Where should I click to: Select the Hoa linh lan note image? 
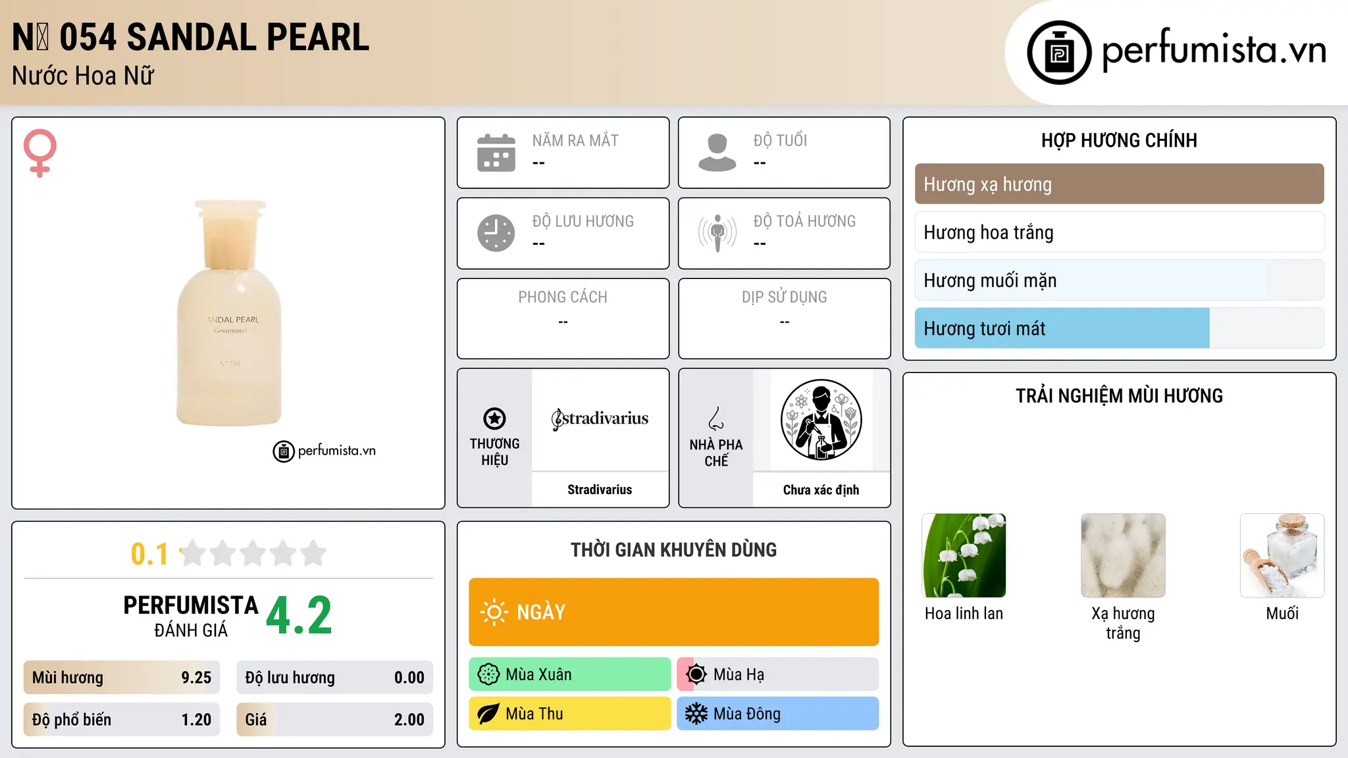click(964, 555)
